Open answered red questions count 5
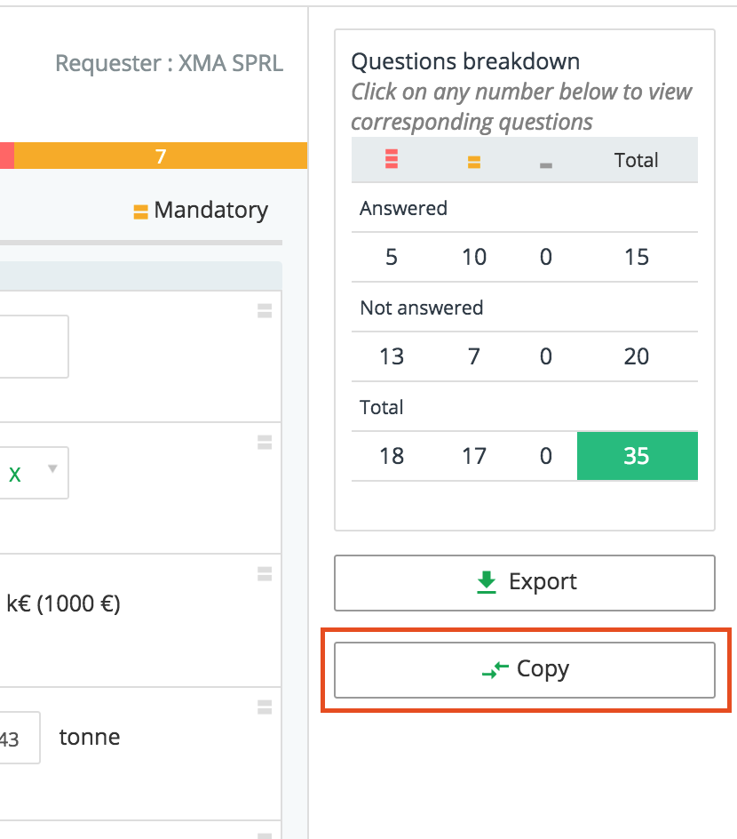This screenshot has height=839, width=737. tap(392, 257)
